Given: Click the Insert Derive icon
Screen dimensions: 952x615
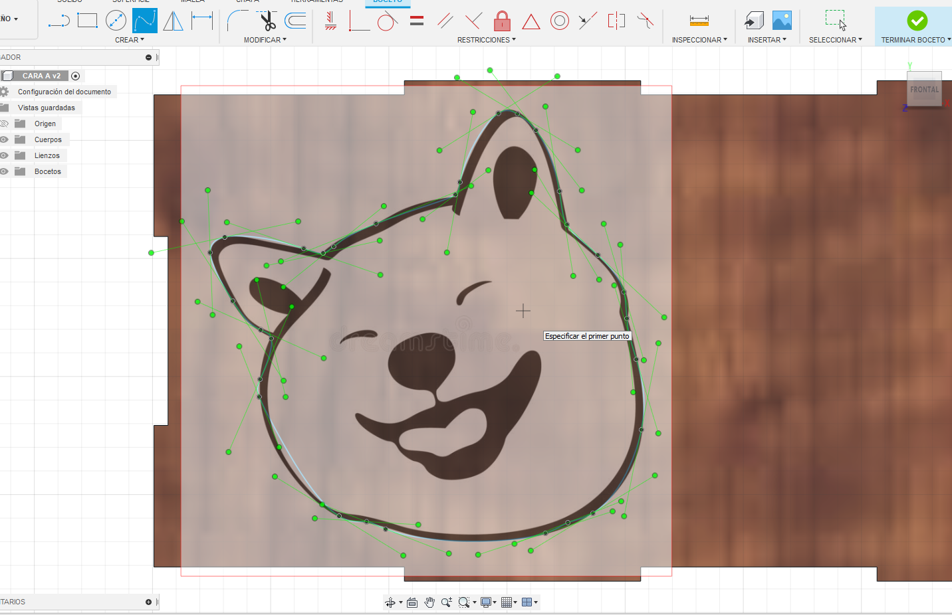Looking at the screenshot, I should tap(754, 21).
